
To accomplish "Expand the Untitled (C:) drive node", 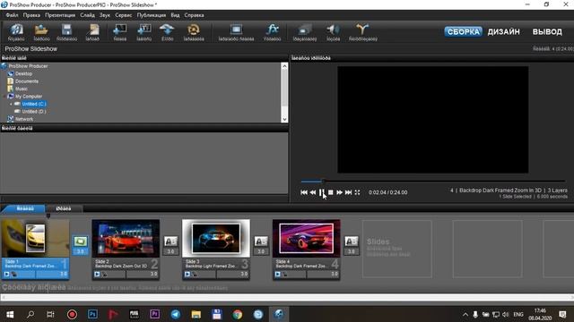I will click(x=11, y=104).
